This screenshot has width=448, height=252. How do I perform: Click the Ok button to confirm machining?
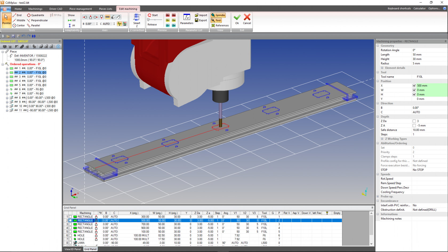tap(237, 19)
